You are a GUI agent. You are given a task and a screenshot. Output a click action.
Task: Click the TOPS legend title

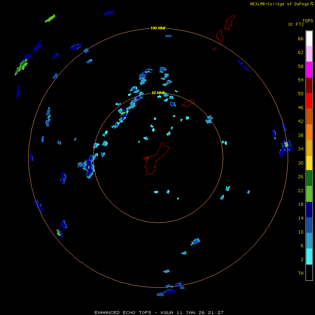308,21
